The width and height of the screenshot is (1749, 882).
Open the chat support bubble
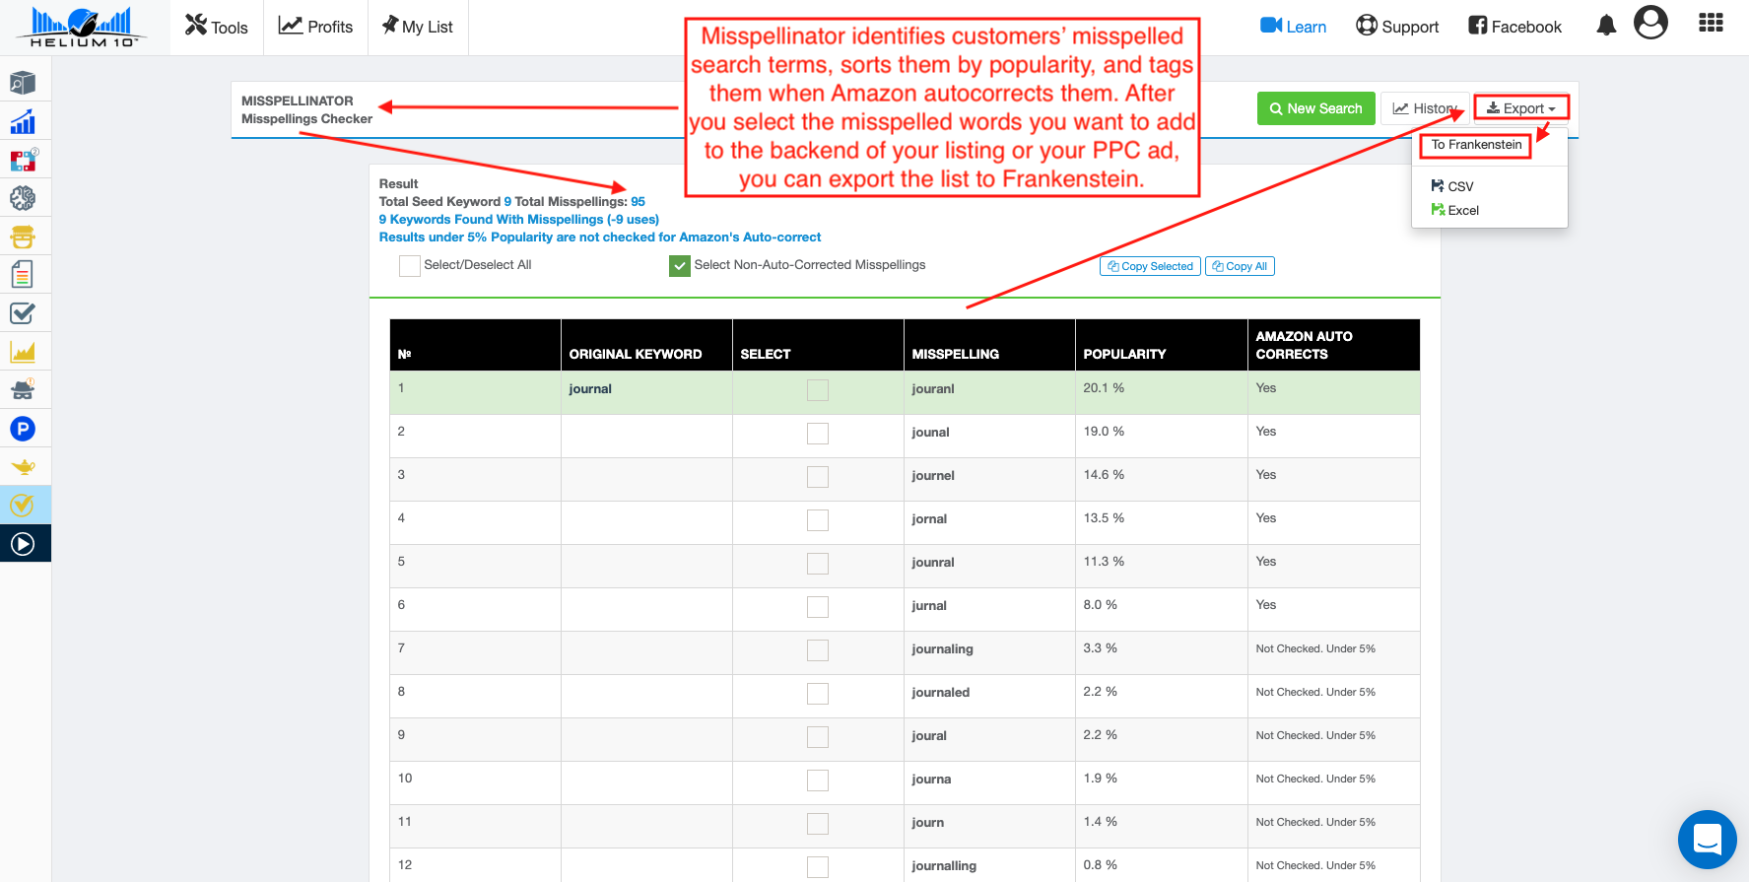1707,839
